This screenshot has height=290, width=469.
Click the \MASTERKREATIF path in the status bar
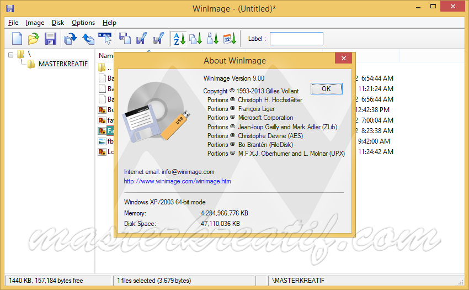(x=298, y=281)
